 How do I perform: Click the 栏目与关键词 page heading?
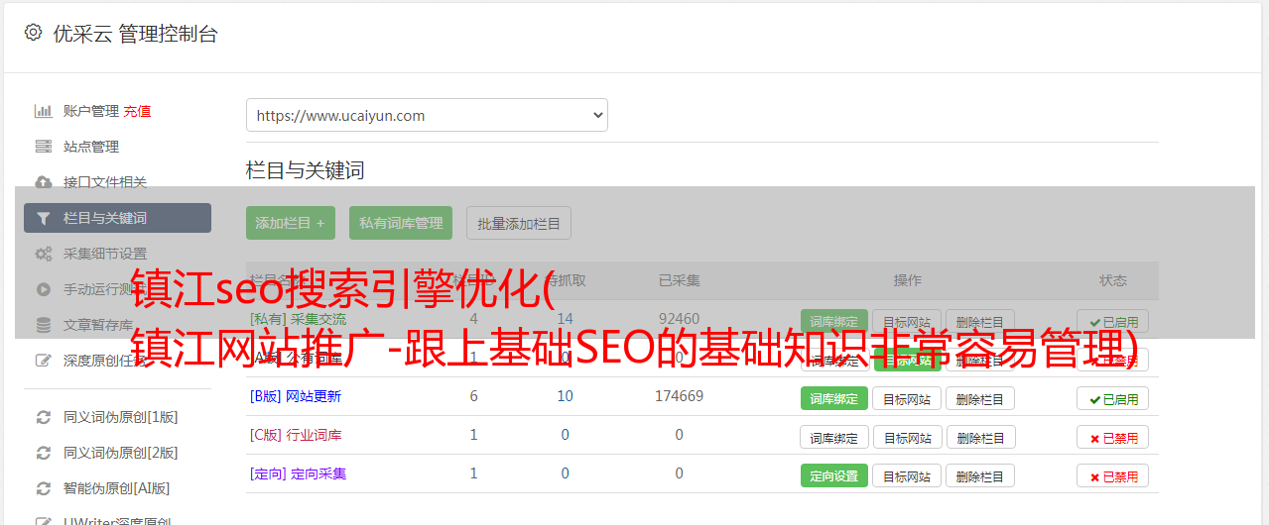pyautogui.click(x=306, y=170)
